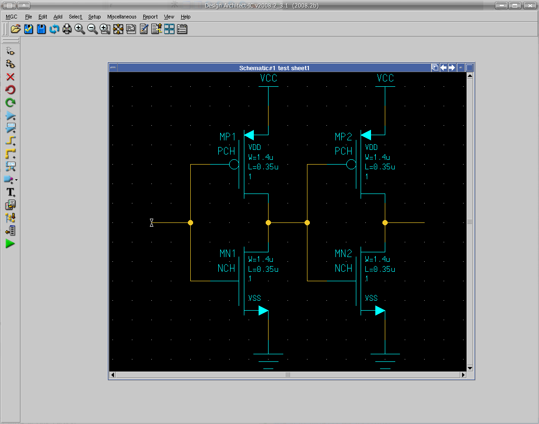Click the open folder icon in toolbar

pyautogui.click(x=15, y=29)
